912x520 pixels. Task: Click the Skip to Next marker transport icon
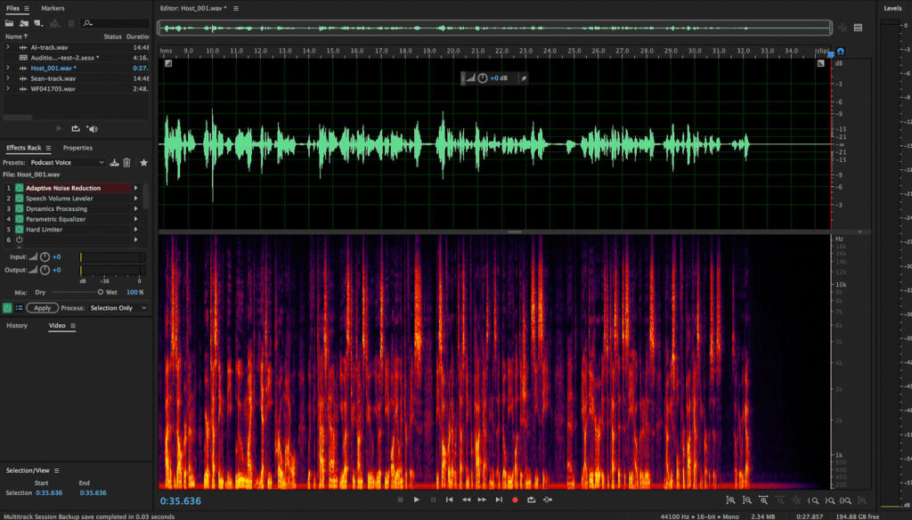click(x=499, y=499)
